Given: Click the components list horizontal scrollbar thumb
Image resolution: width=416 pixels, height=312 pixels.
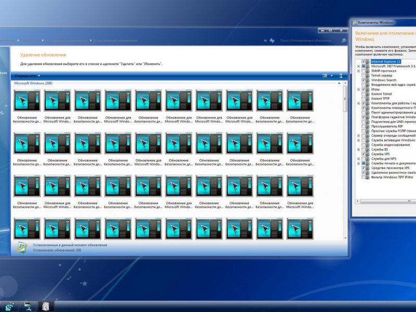Looking at the screenshot, I should coord(388,201).
